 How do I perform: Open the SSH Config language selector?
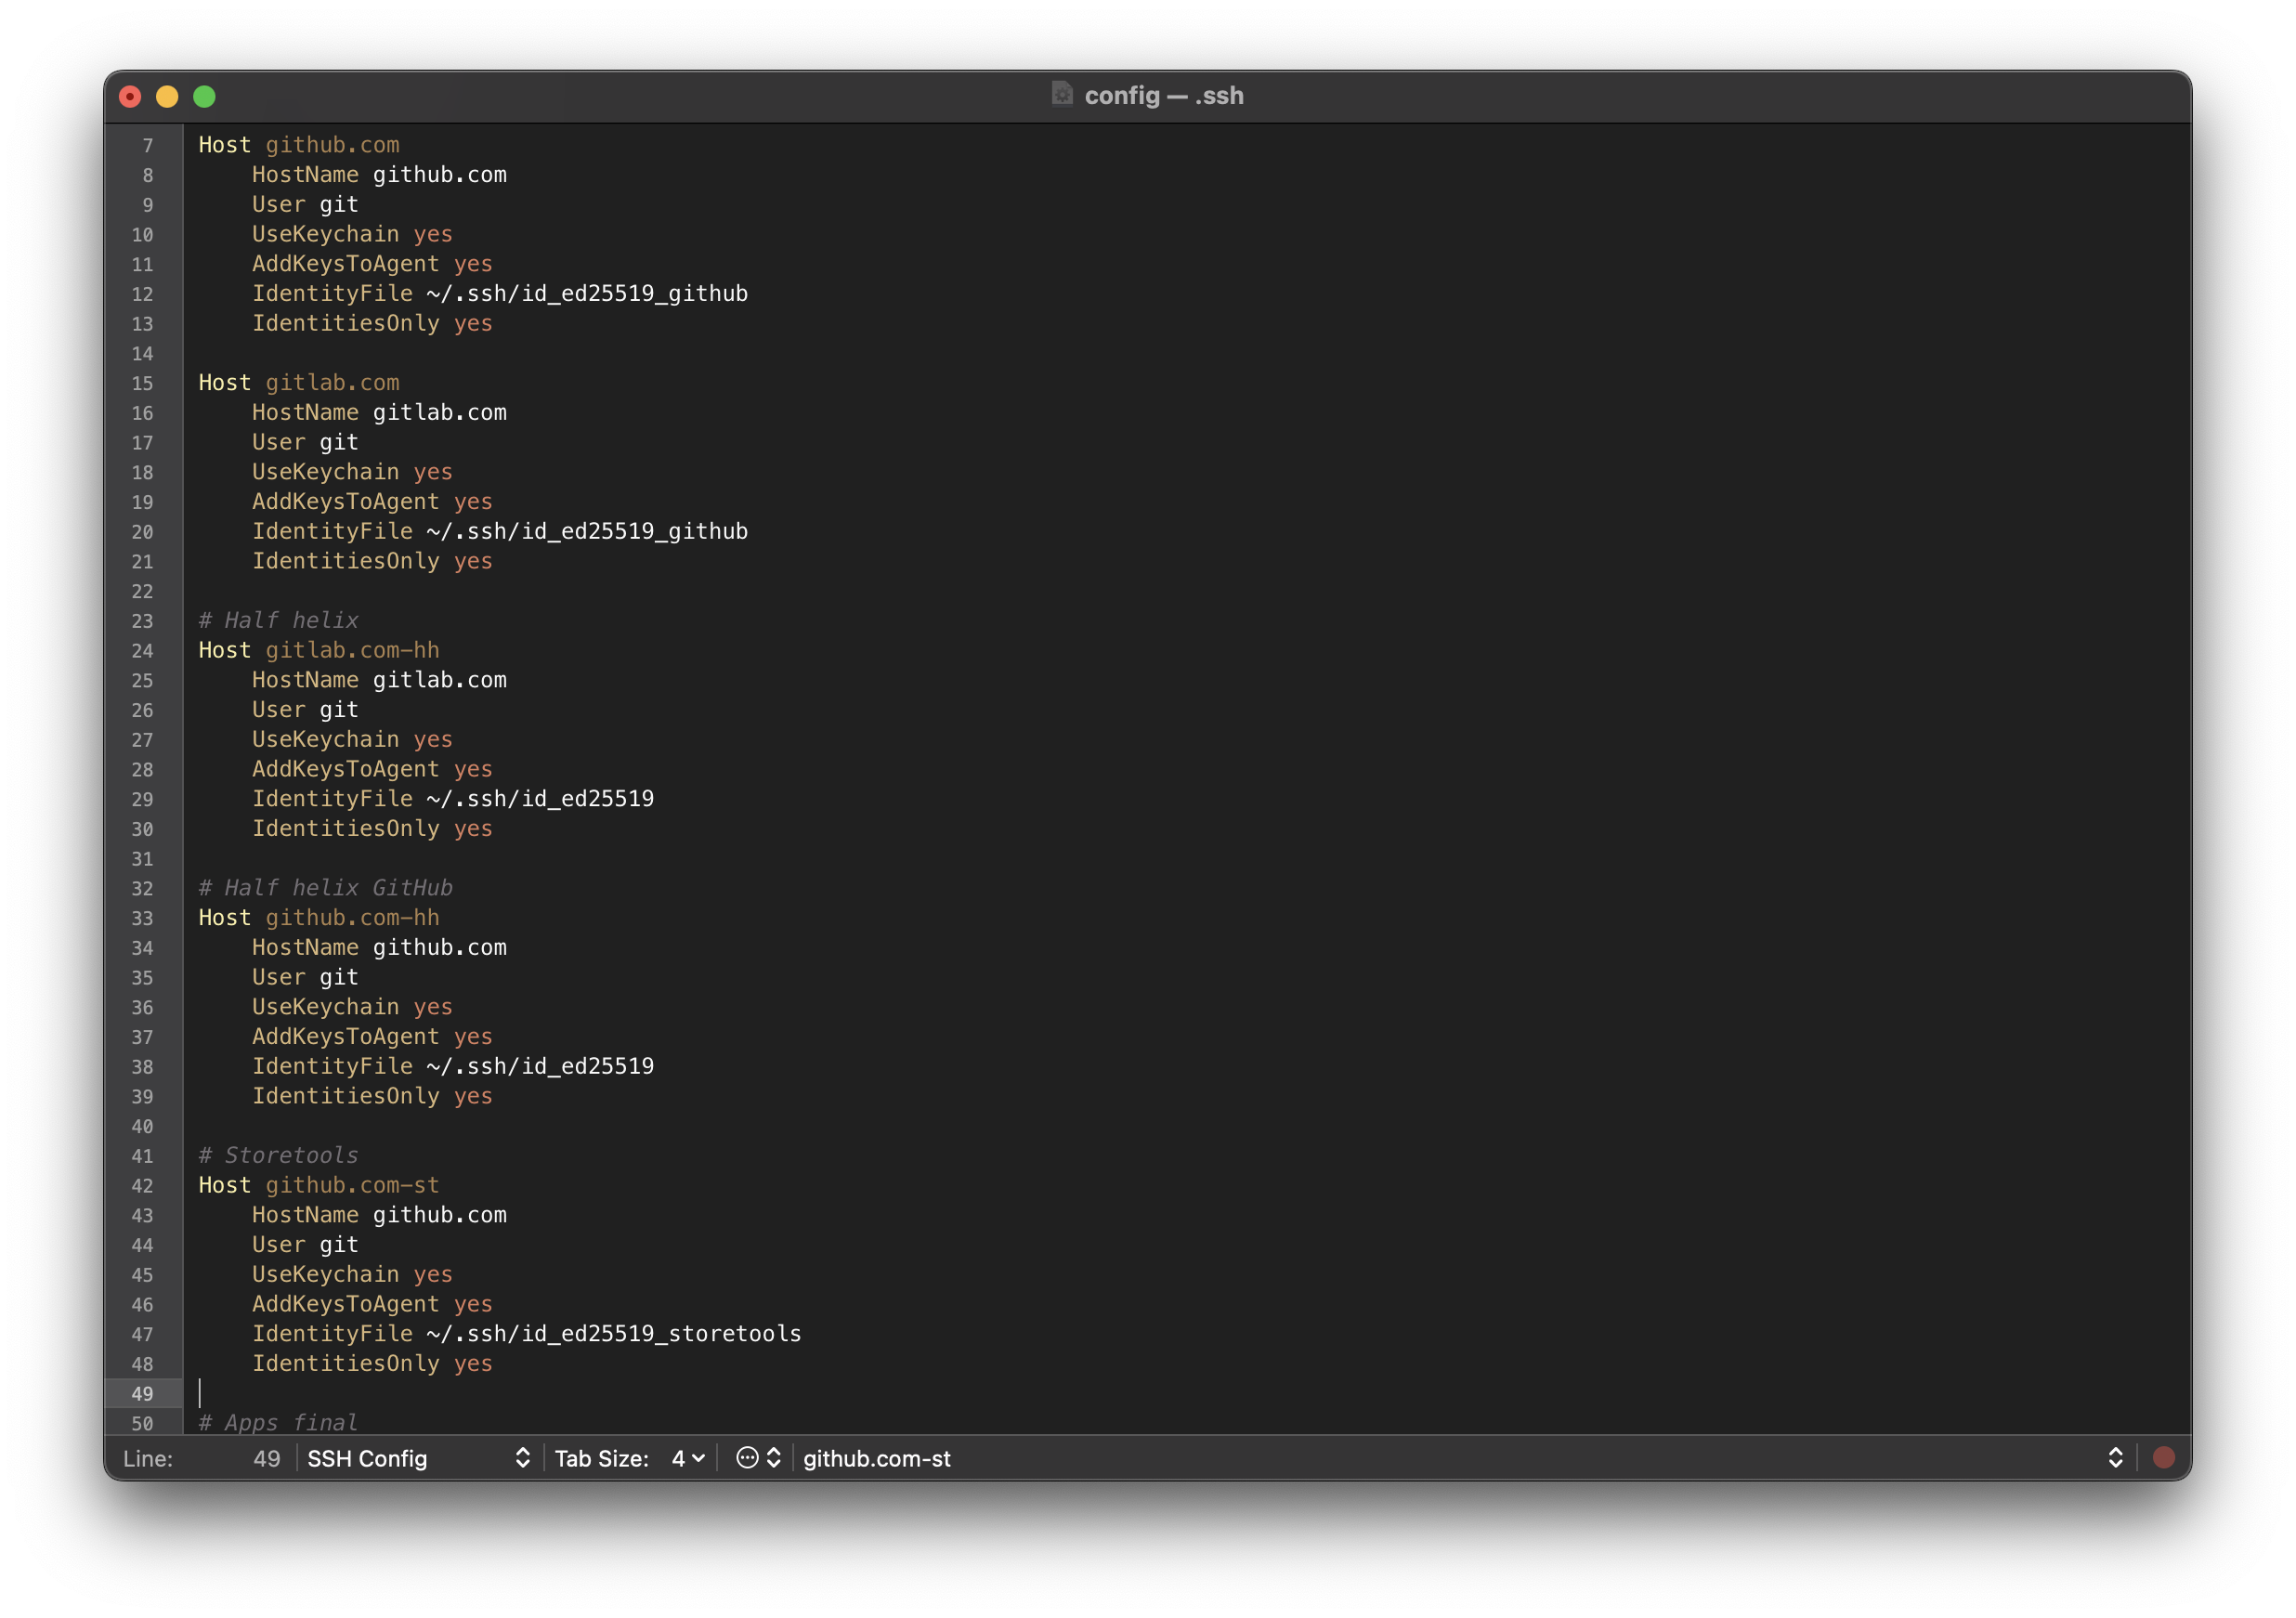click(419, 1458)
